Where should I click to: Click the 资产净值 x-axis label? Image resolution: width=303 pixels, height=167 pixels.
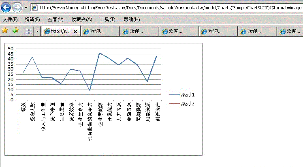[x=53, y=112]
